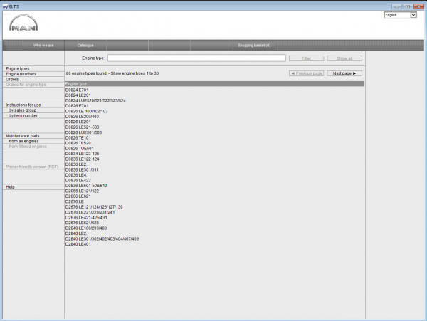
Task: Select engine D0836 LE2..
Action: tap(77, 164)
